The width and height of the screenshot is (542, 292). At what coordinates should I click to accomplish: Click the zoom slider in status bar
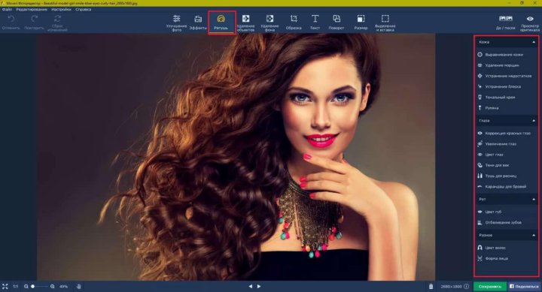click(40, 286)
